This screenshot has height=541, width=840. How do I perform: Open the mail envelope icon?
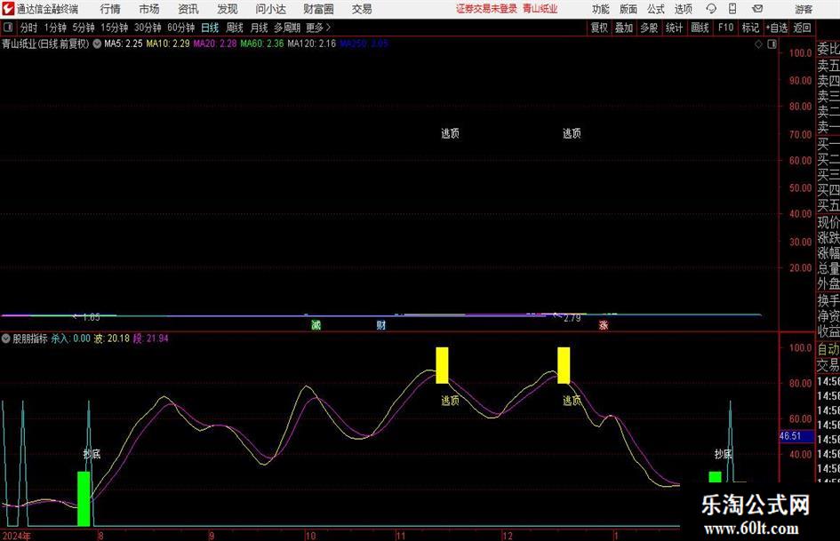(x=757, y=9)
